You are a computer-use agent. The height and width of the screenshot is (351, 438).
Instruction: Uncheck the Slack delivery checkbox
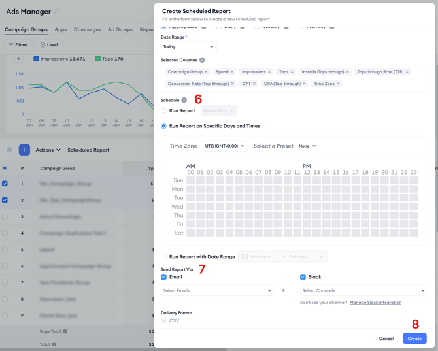click(303, 277)
